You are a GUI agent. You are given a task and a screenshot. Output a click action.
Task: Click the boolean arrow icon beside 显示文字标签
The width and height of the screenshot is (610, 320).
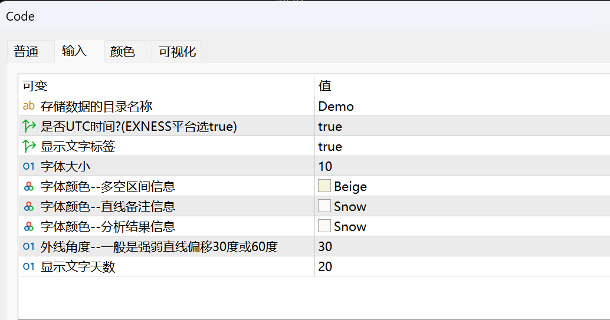tap(29, 146)
